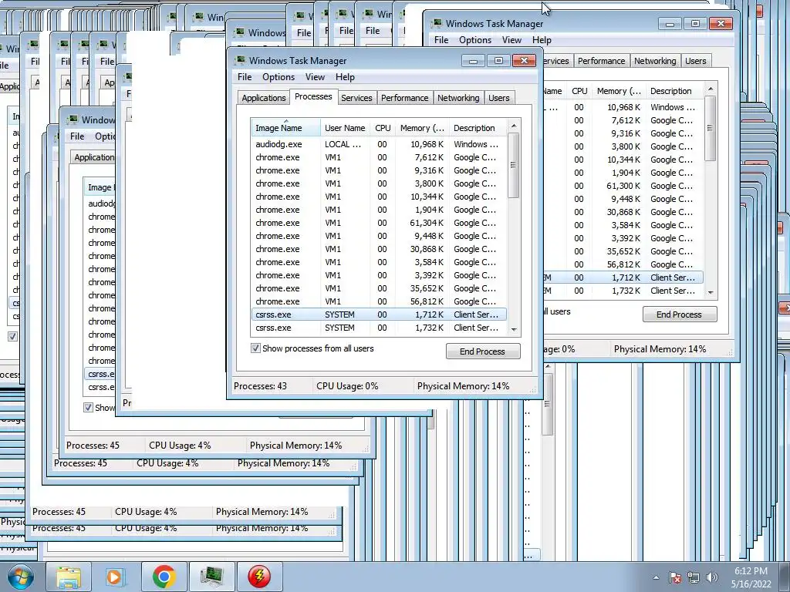Select the audiodg.exe process row
The width and height of the screenshot is (790, 592).
[379, 144]
